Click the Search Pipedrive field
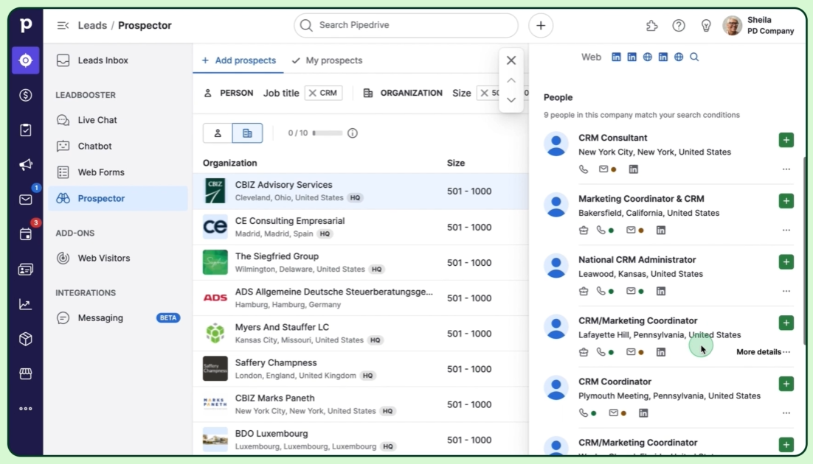Screen dimensions: 813x464 (x=406, y=25)
